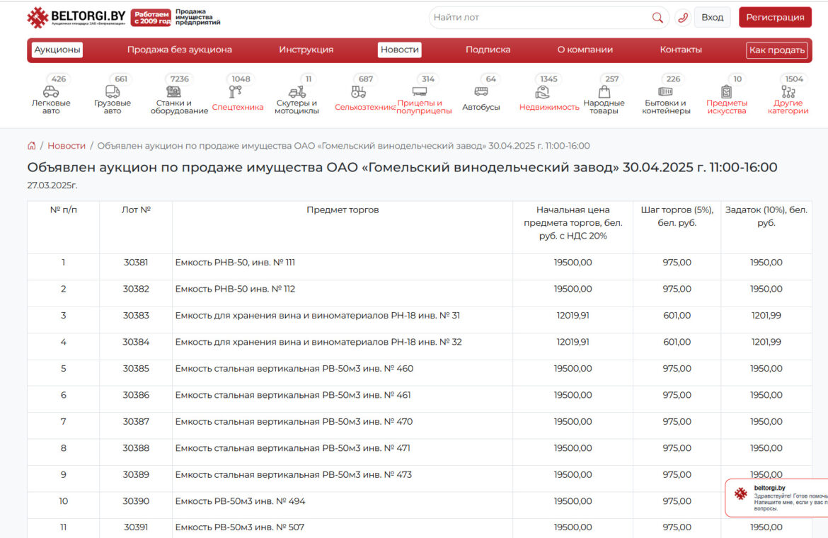Open the Подписка menu item
The image size is (828, 538).
click(488, 50)
